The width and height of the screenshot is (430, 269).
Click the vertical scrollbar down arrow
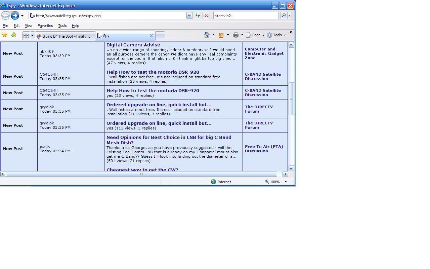pos(291,168)
